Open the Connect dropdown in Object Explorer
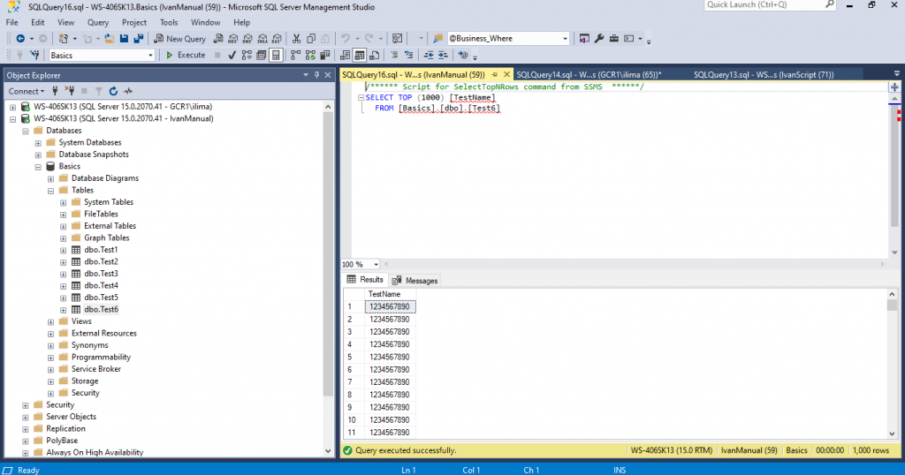905x475 pixels. click(x=26, y=91)
